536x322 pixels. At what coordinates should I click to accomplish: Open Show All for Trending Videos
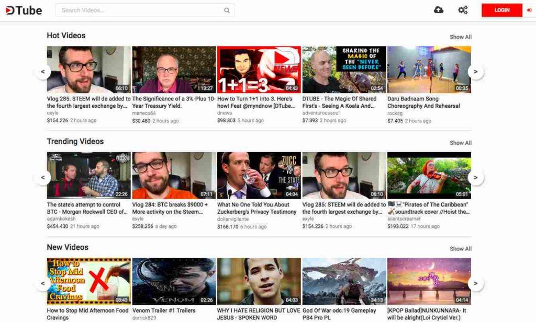point(460,143)
